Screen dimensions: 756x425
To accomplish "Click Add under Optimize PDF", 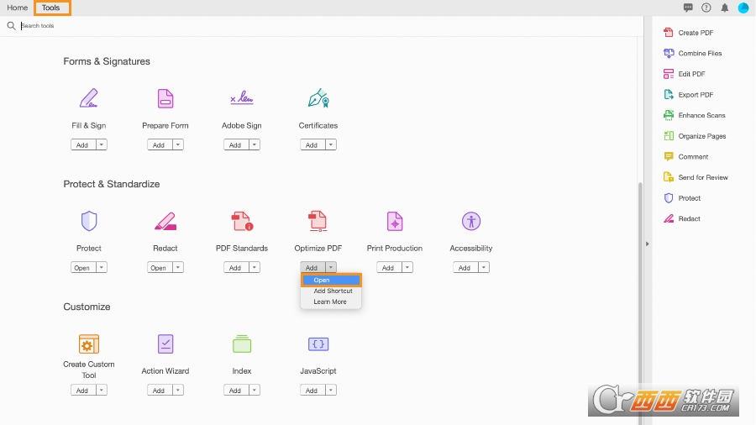I will coord(312,267).
